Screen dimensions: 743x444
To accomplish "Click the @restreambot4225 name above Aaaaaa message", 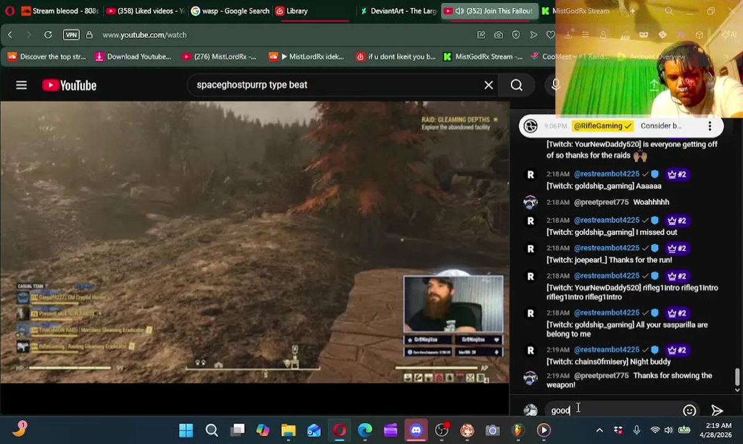I will (607, 175).
